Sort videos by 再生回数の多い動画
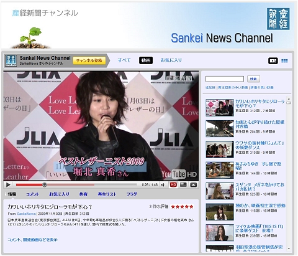This screenshot has height=256, width=298. click(x=233, y=88)
